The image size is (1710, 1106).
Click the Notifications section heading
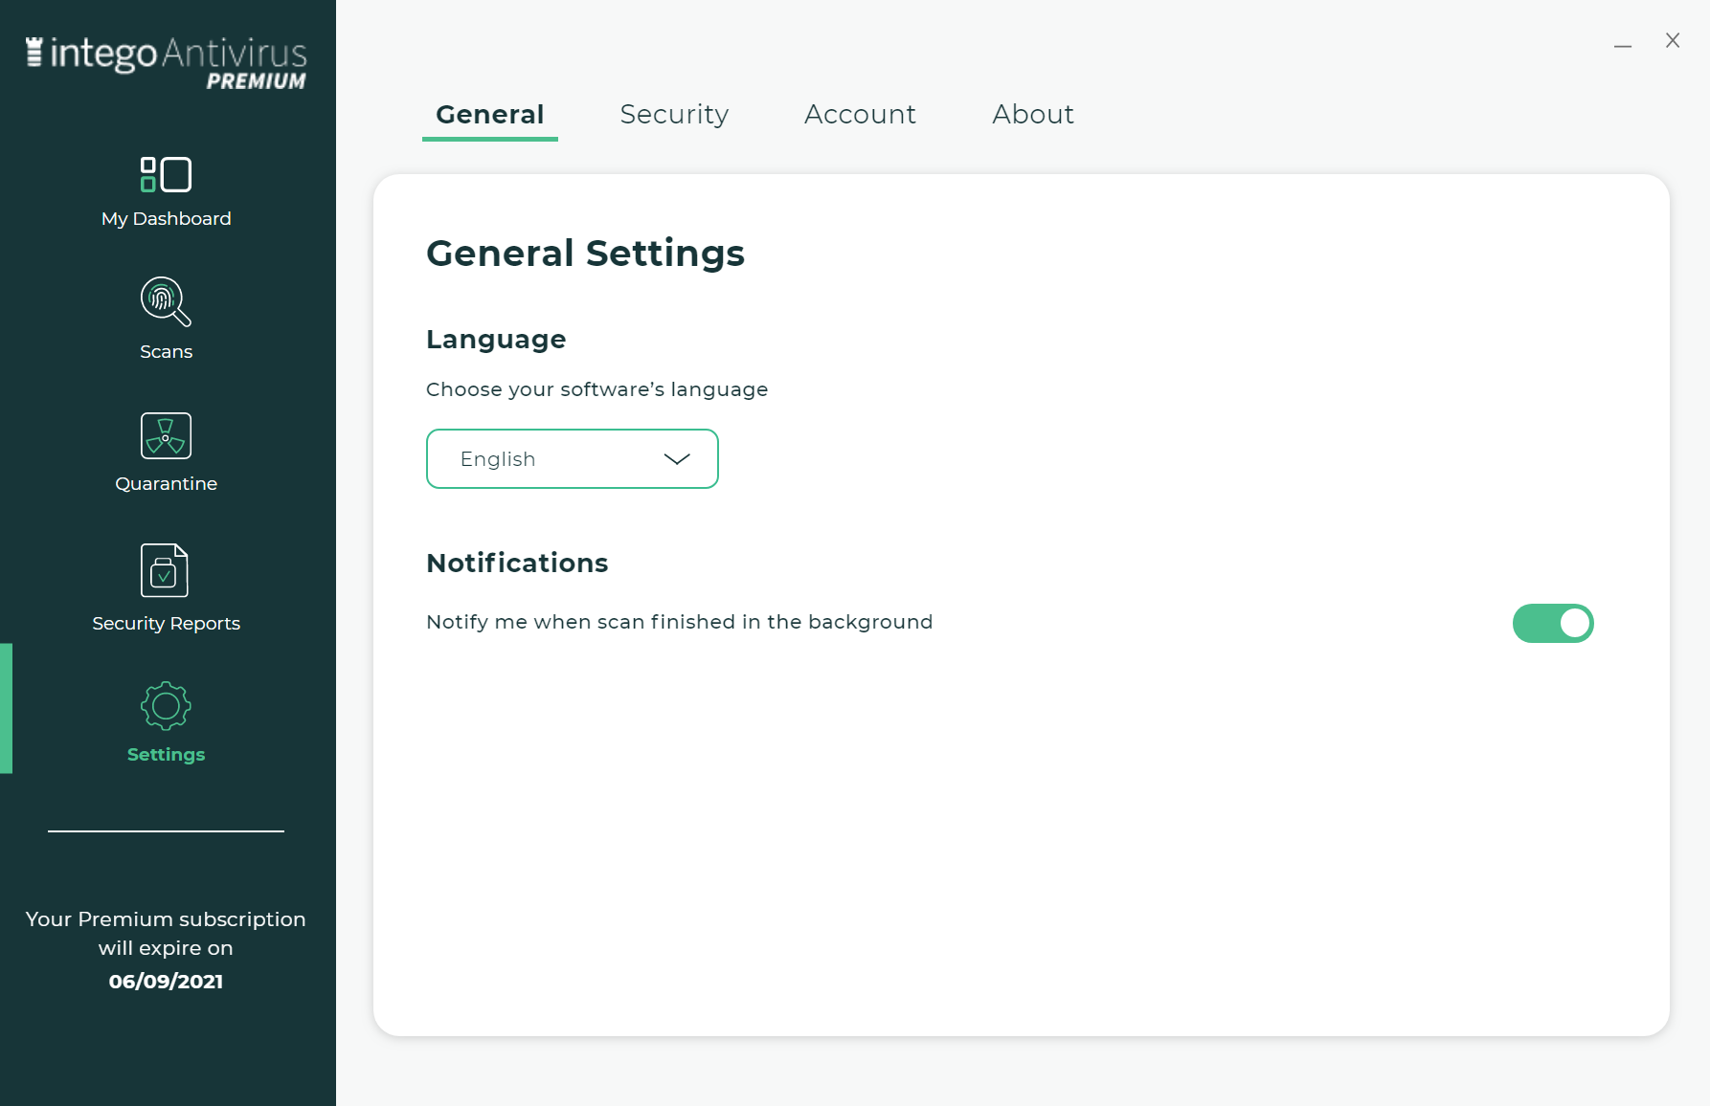pyautogui.click(x=517, y=563)
